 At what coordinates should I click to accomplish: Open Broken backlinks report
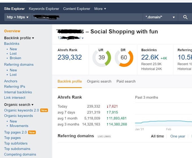tap(16, 58)
